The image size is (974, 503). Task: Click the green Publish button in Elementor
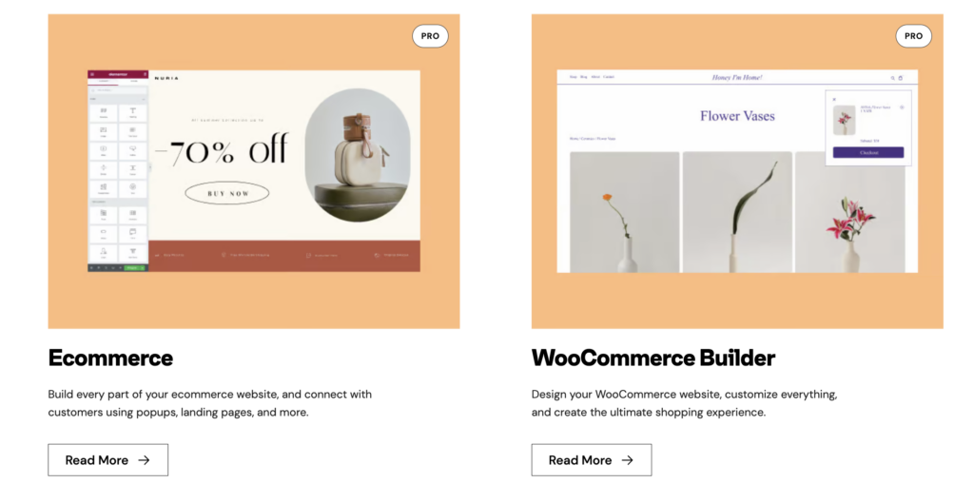coord(133,268)
